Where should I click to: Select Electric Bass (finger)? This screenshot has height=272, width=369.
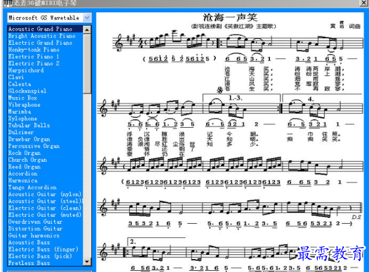coord(45,249)
